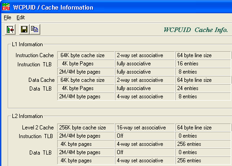Click the L1 Information group heading
This screenshot has width=232, height=166.
pyautogui.click(x=27, y=44)
